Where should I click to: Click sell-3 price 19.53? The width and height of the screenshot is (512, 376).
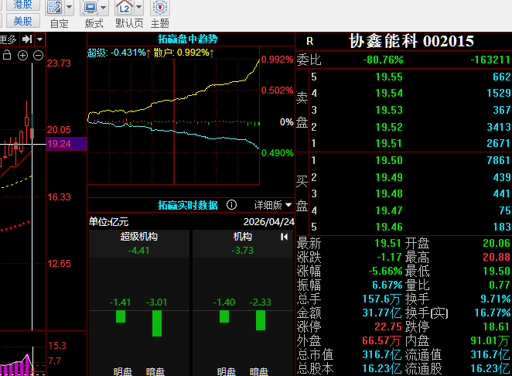389,110
